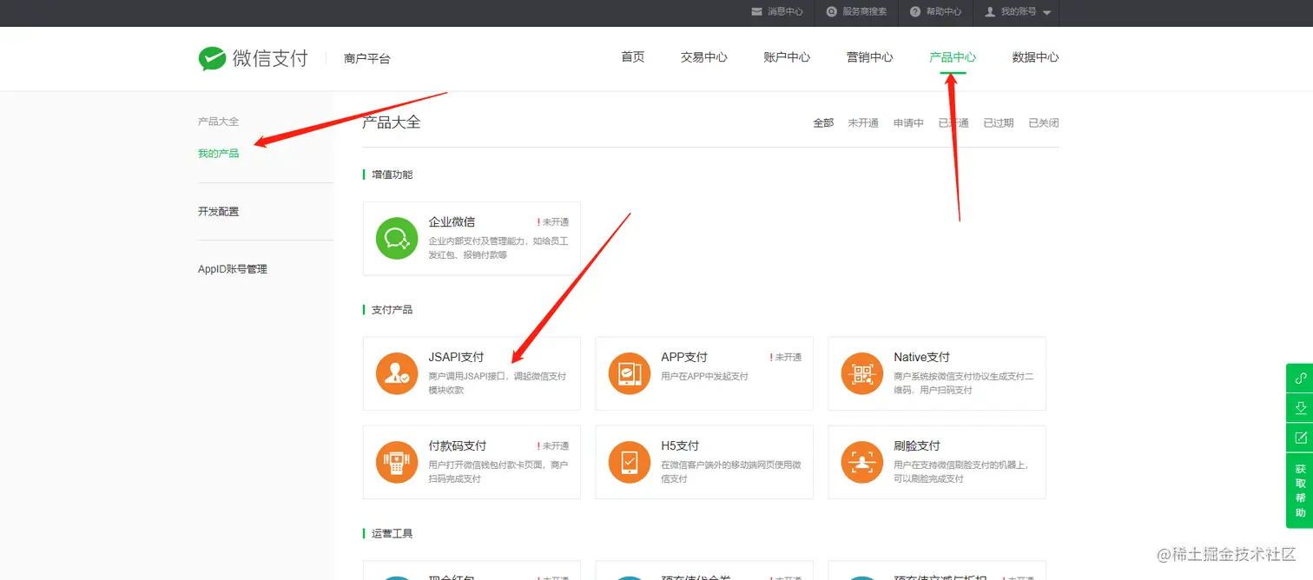
Task: Click the link icon on floating sidebar
Action: tap(1300, 378)
